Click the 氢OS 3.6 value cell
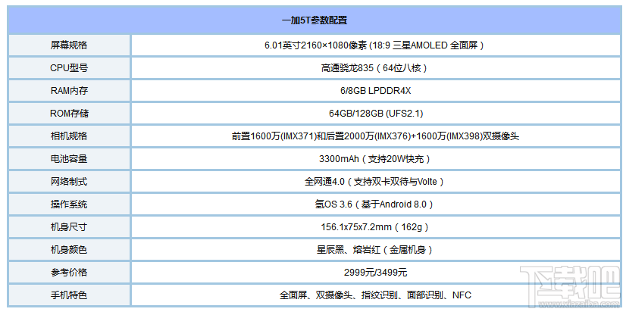This screenshot has height=312, width=626. pos(375,204)
